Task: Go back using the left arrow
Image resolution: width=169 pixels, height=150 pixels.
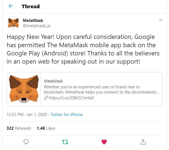Action: click(x=11, y=6)
